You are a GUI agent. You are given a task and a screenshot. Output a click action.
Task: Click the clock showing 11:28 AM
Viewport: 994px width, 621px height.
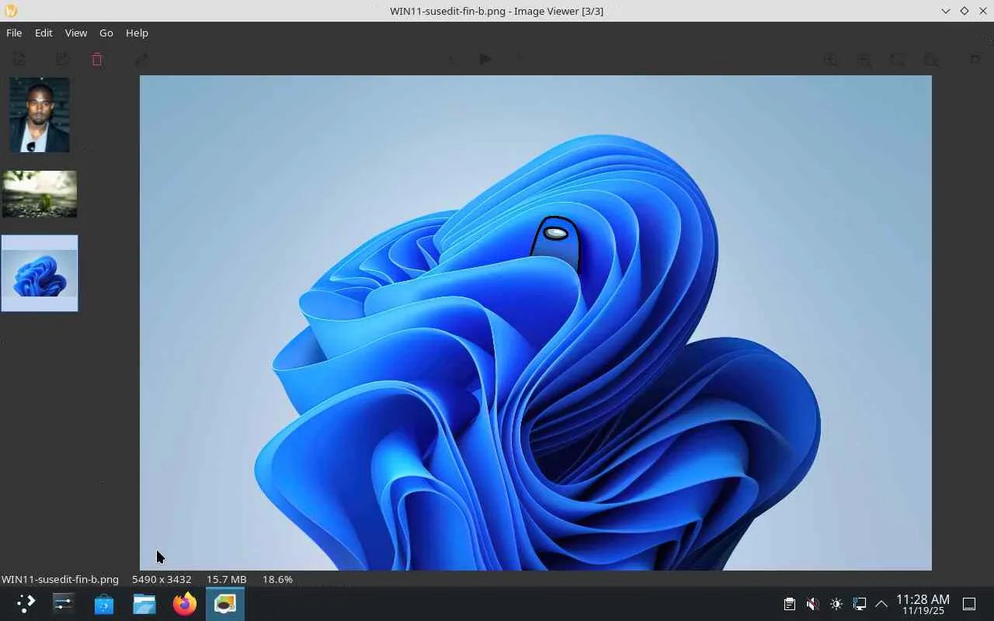click(923, 604)
